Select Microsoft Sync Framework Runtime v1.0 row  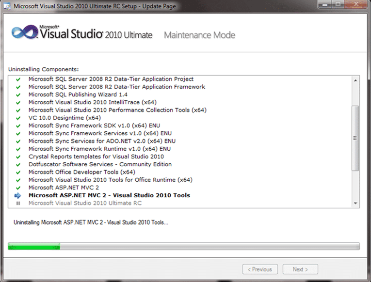[x=99, y=149]
